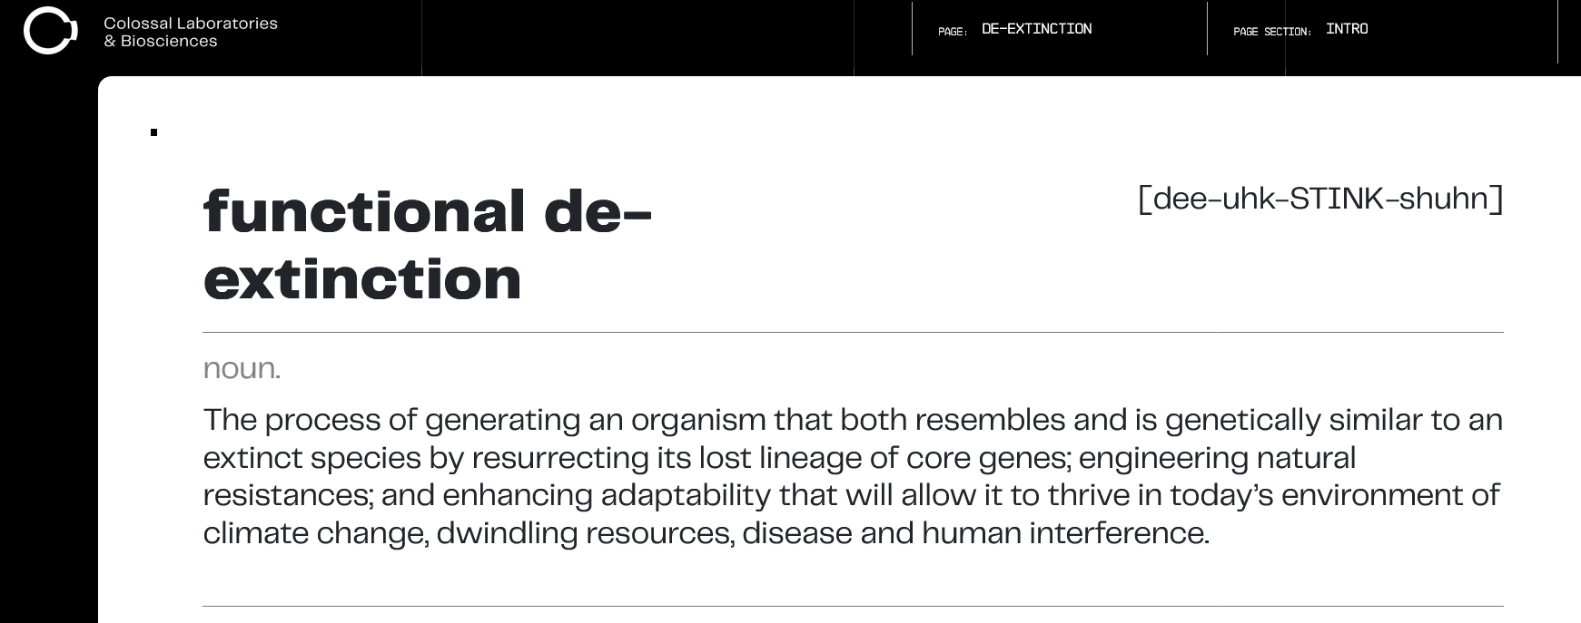Click the [dee-uhk-STINK-shuhn] pronunciation text
The image size is (1581, 623).
[x=1320, y=199]
